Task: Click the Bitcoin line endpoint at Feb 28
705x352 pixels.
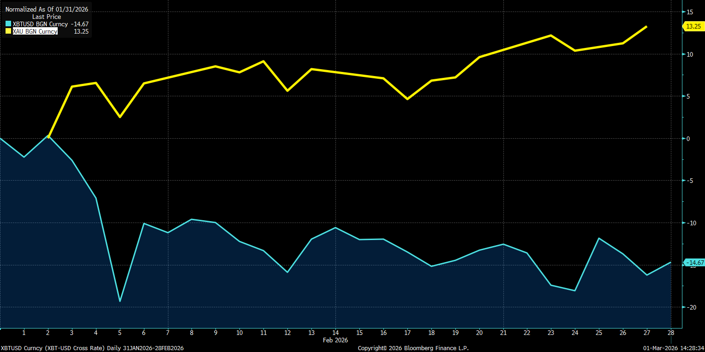Action: (x=670, y=263)
